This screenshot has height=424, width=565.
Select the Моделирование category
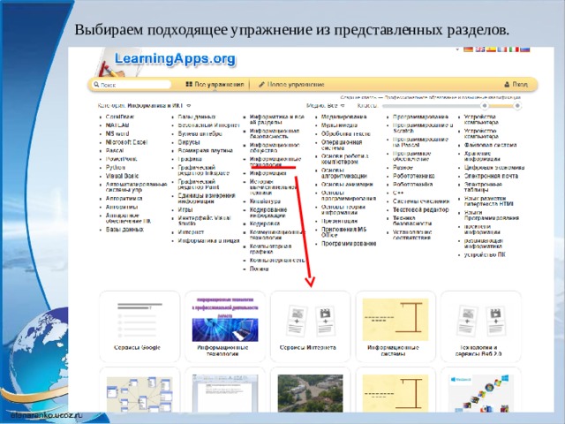click(x=343, y=117)
